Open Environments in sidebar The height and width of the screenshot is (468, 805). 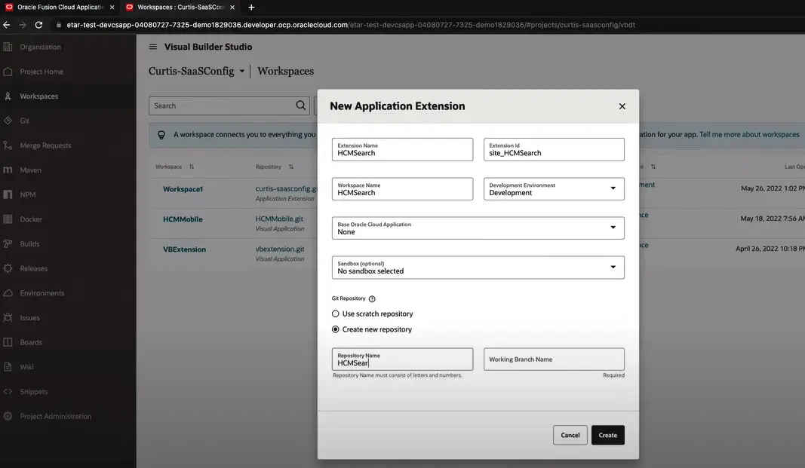click(42, 293)
